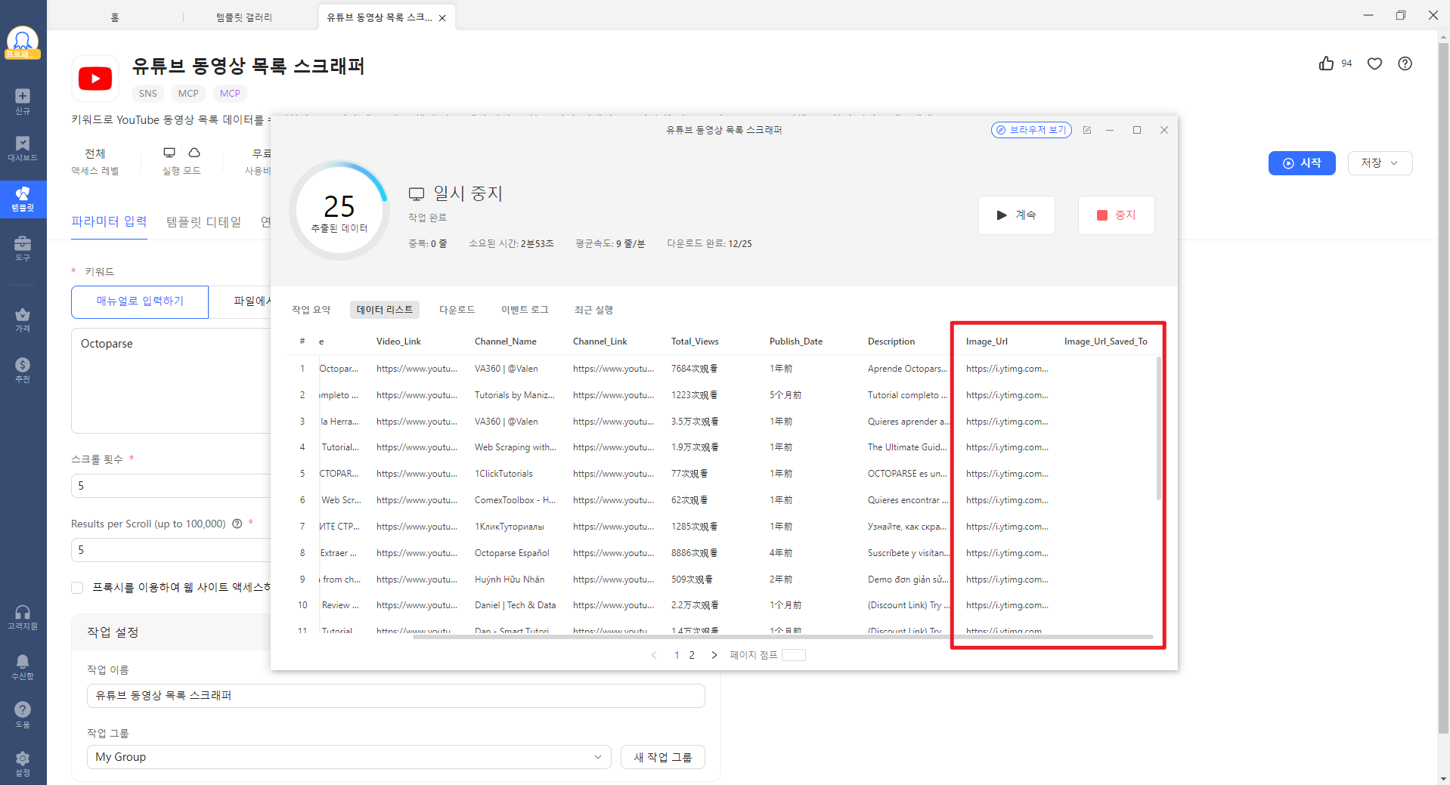Viewport: 1450px width, 785px height.
Task: Open the 데이터 리스트 tab in dialog
Action: click(x=385, y=310)
